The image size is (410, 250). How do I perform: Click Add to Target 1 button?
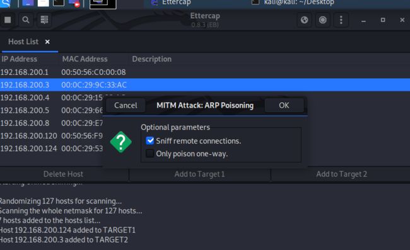point(199,174)
